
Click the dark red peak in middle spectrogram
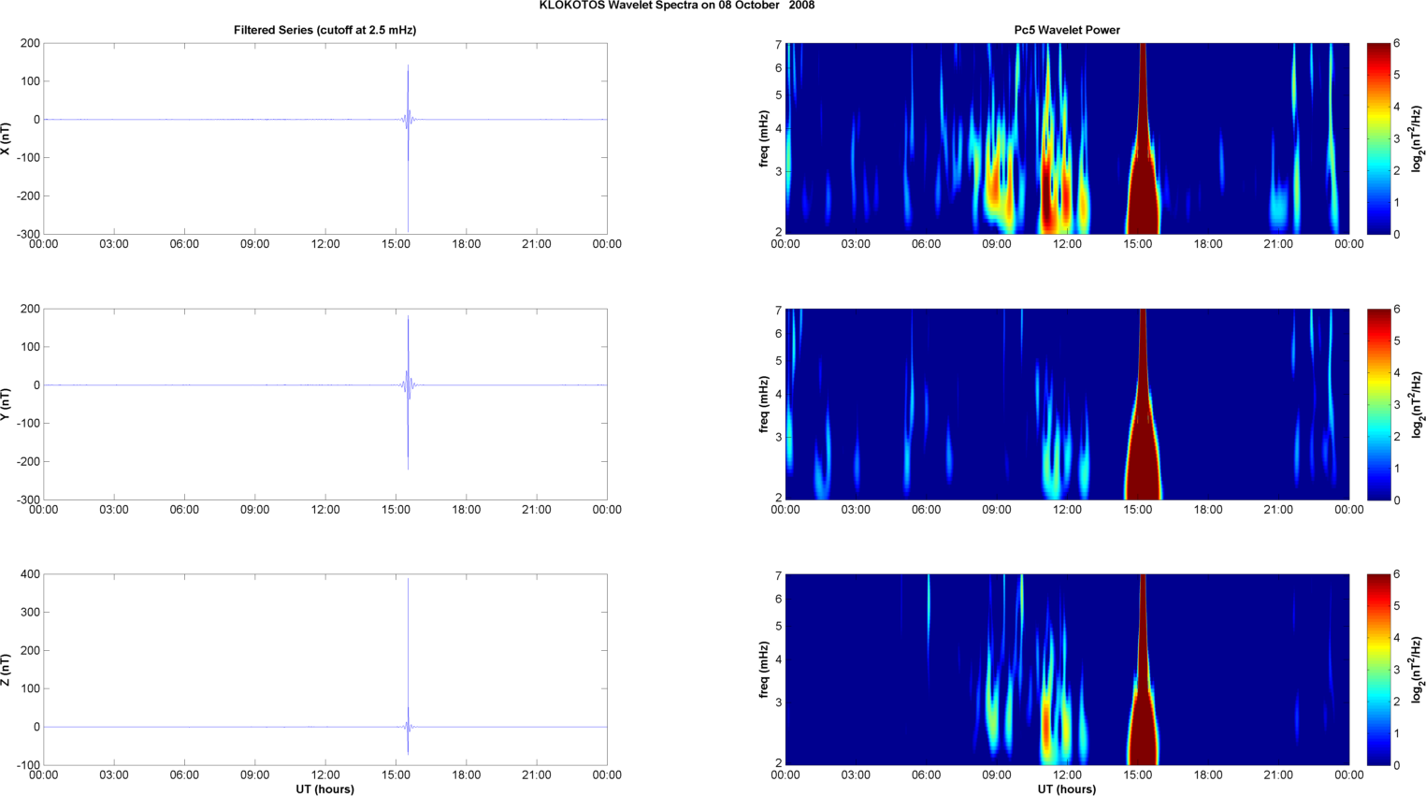point(1142,458)
